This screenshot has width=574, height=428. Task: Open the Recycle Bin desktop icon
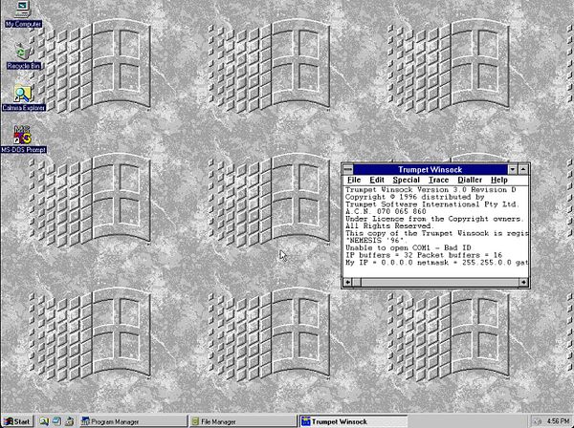point(23,56)
